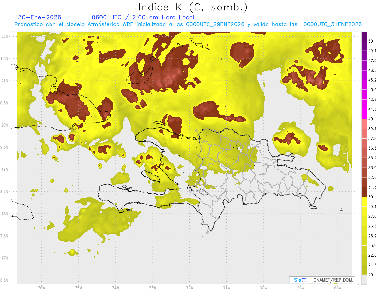The image size is (379, 292).
Task: Click the '75W' longitude label
Action: click(x=79, y=288)
